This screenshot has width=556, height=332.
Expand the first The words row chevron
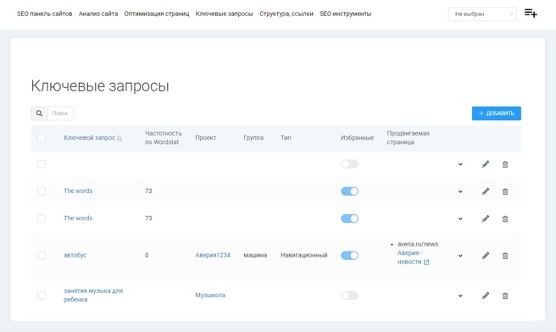[x=460, y=191]
